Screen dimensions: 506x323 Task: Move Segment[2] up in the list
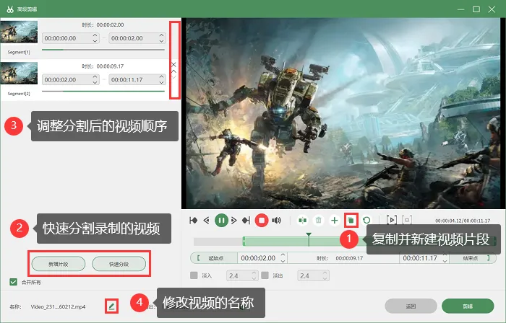click(173, 71)
